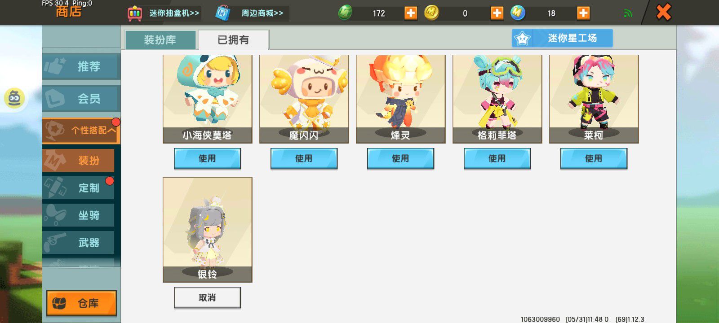Image resolution: width=719 pixels, height=323 pixels.
Task: Add more green mini beans with plus
Action: point(411,13)
